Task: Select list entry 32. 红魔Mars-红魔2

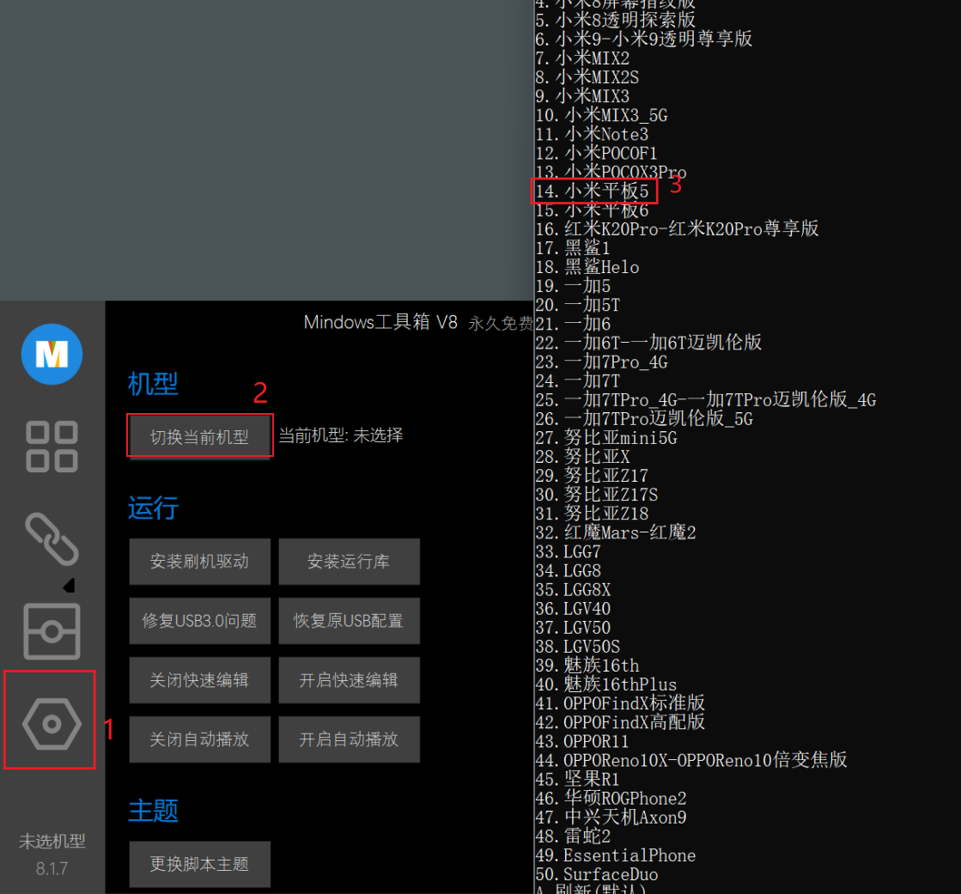Action: coord(616,532)
